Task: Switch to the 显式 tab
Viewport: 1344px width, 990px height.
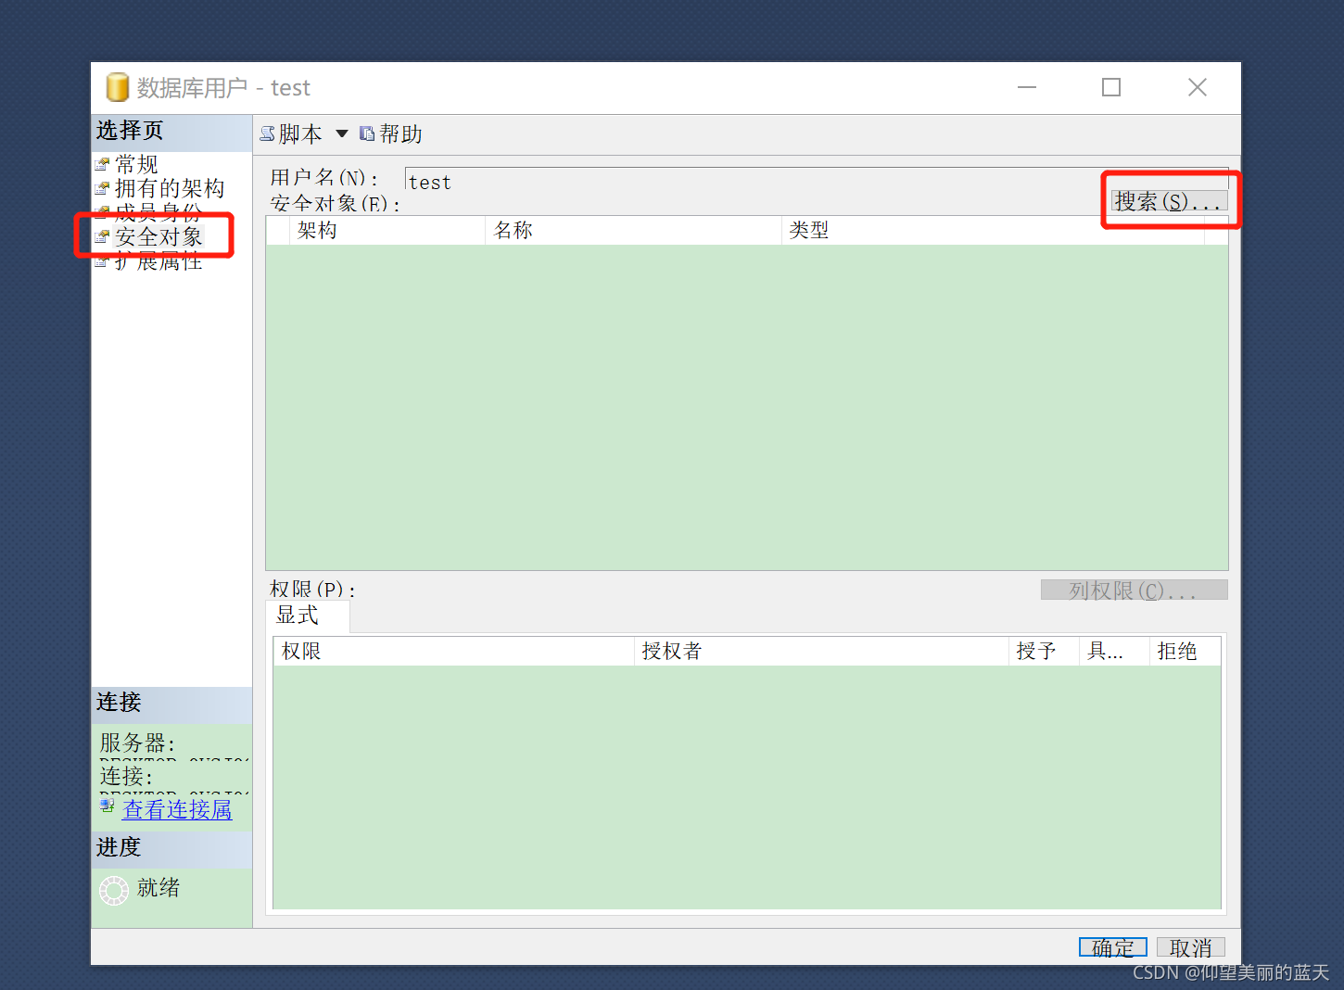Action: point(308,615)
